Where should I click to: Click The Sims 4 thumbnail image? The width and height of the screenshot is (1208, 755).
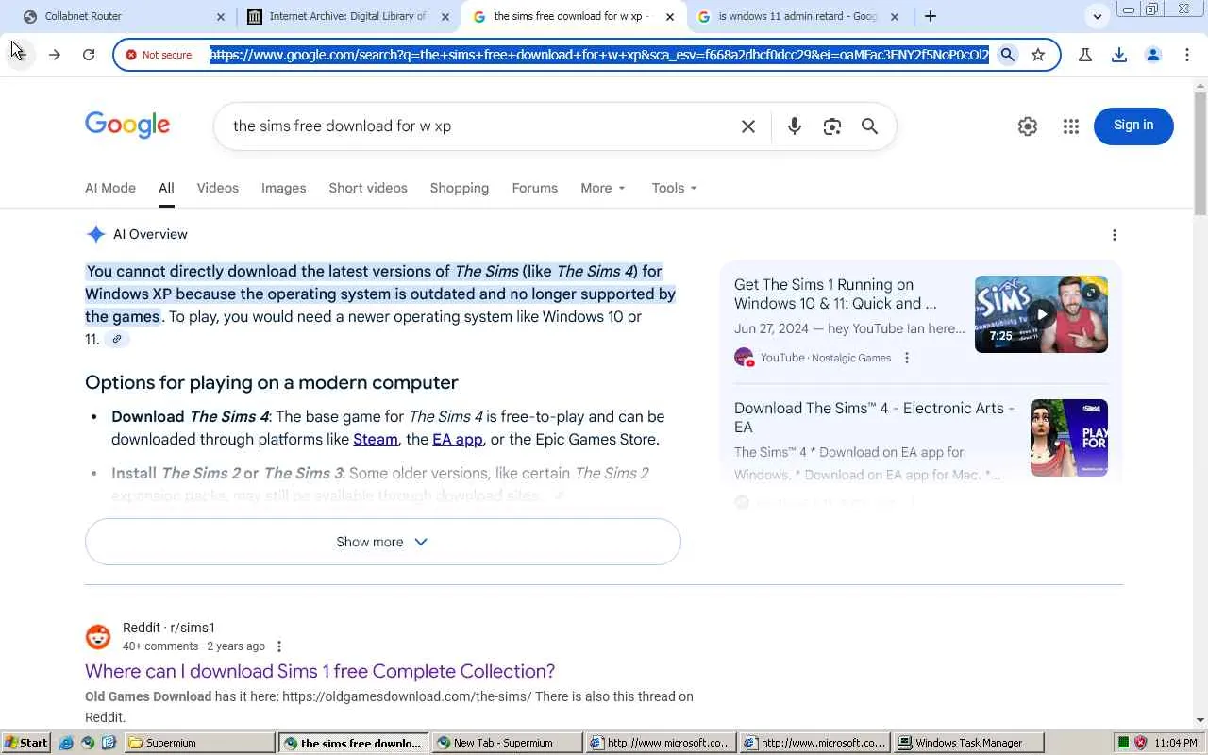(1069, 438)
